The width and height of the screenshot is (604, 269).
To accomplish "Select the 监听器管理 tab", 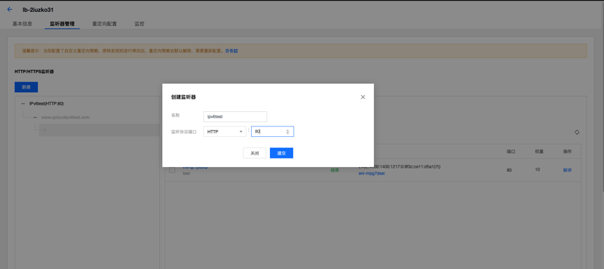I will [x=62, y=24].
